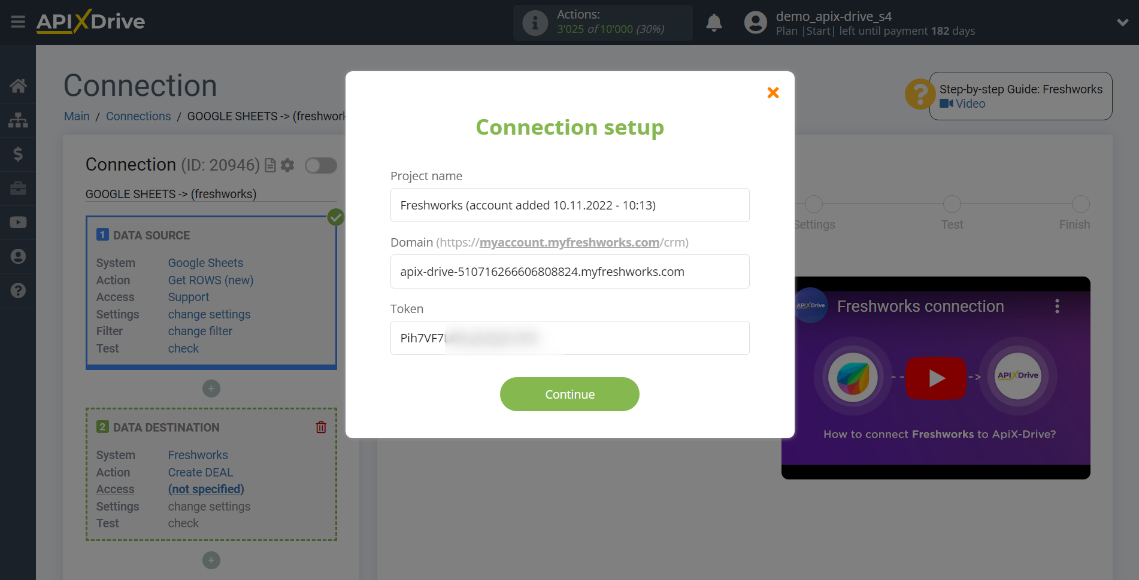The width and height of the screenshot is (1139, 580).
Task: Click the data source green checkmark badge
Action: pyautogui.click(x=336, y=217)
